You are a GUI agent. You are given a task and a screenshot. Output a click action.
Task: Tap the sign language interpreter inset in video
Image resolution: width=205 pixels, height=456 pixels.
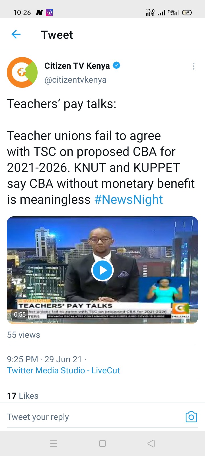click(163, 289)
